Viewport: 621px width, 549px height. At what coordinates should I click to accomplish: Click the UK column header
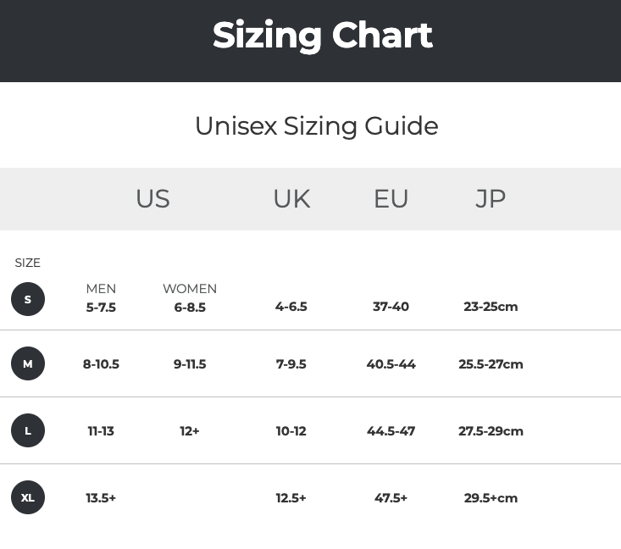tap(291, 198)
